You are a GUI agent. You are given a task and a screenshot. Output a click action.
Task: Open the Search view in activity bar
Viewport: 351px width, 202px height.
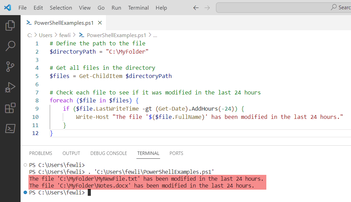[x=10, y=46]
